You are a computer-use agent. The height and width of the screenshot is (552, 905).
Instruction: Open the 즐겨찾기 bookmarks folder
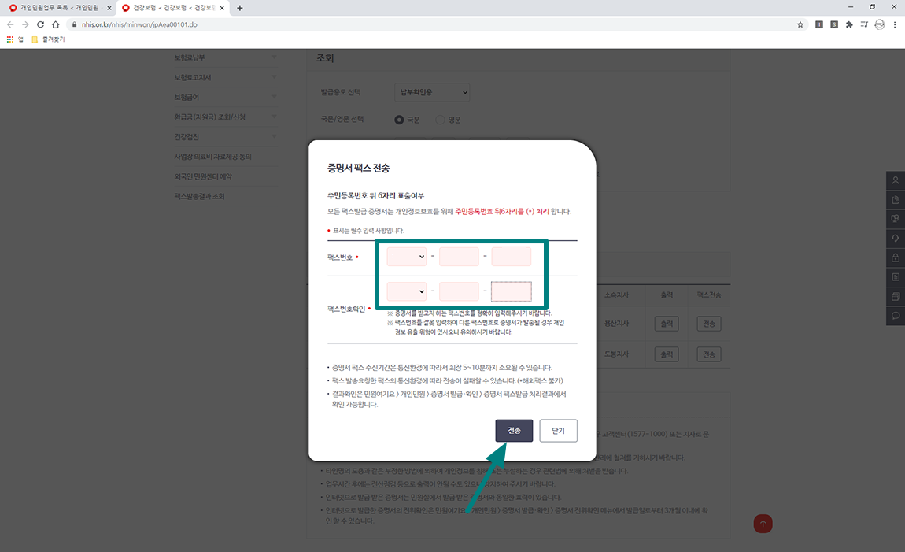pos(48,39)
